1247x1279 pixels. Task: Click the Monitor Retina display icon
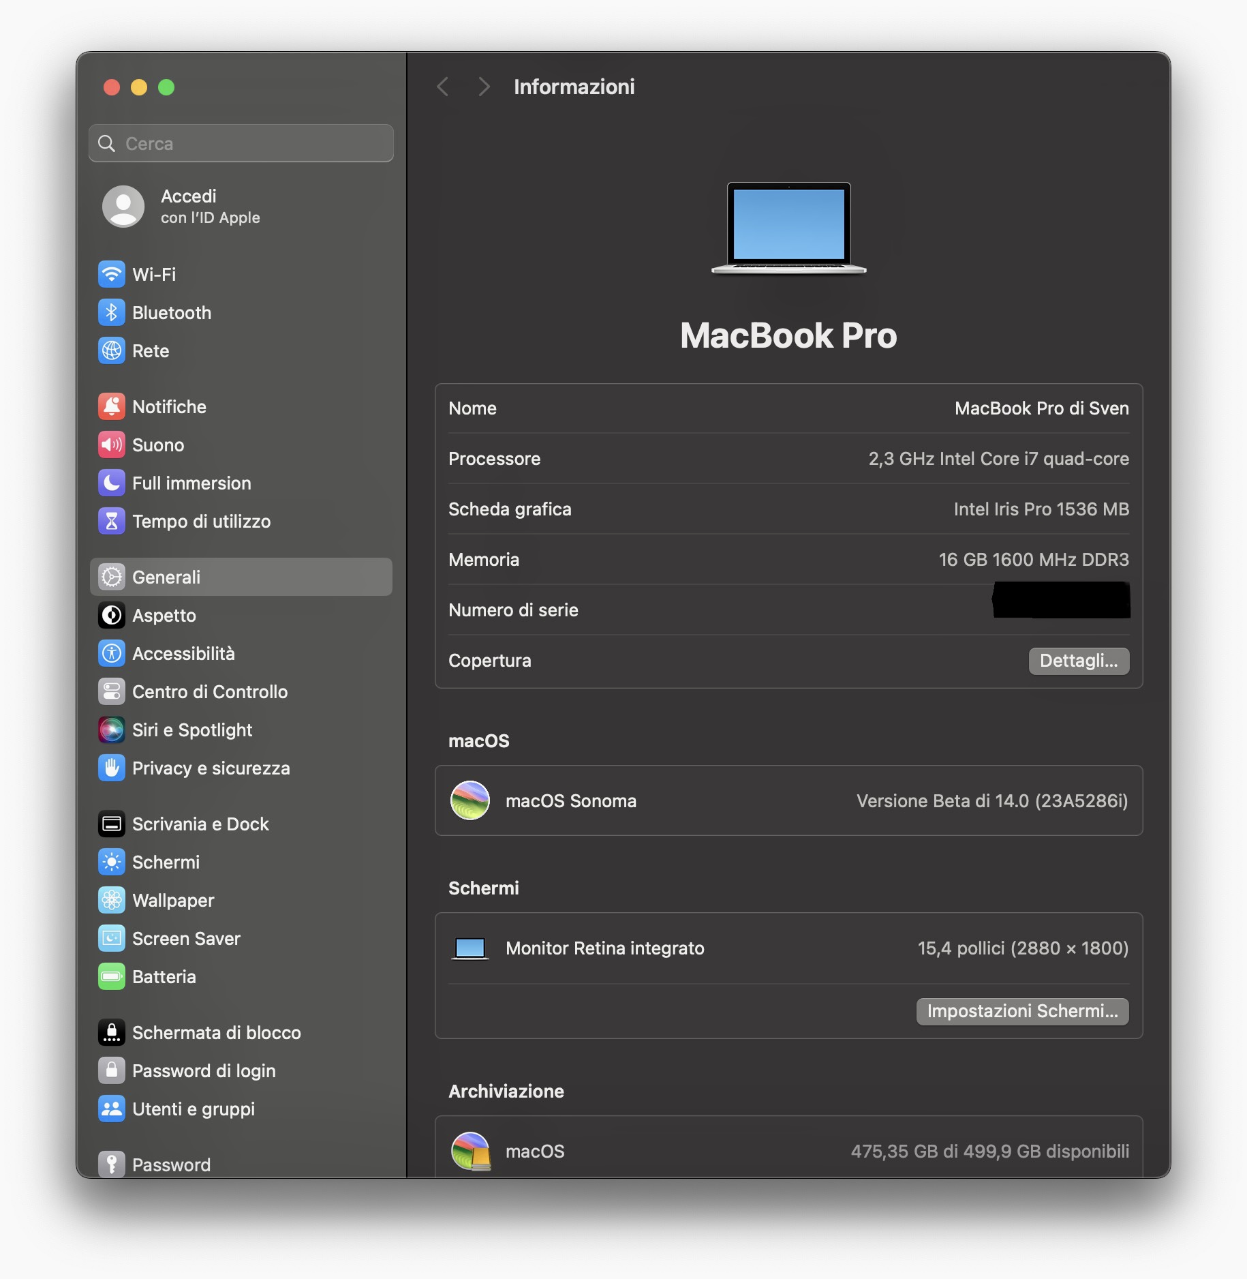tap(470, 948)
